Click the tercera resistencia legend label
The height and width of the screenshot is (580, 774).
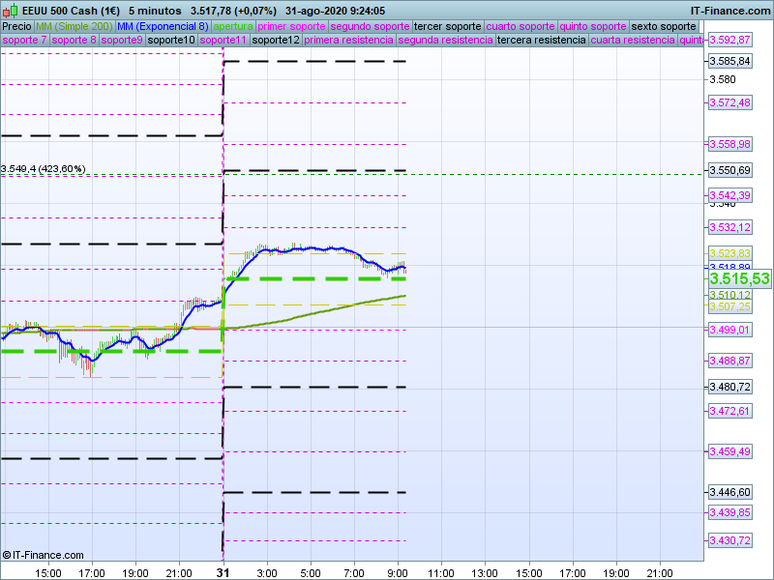(541, 41)
